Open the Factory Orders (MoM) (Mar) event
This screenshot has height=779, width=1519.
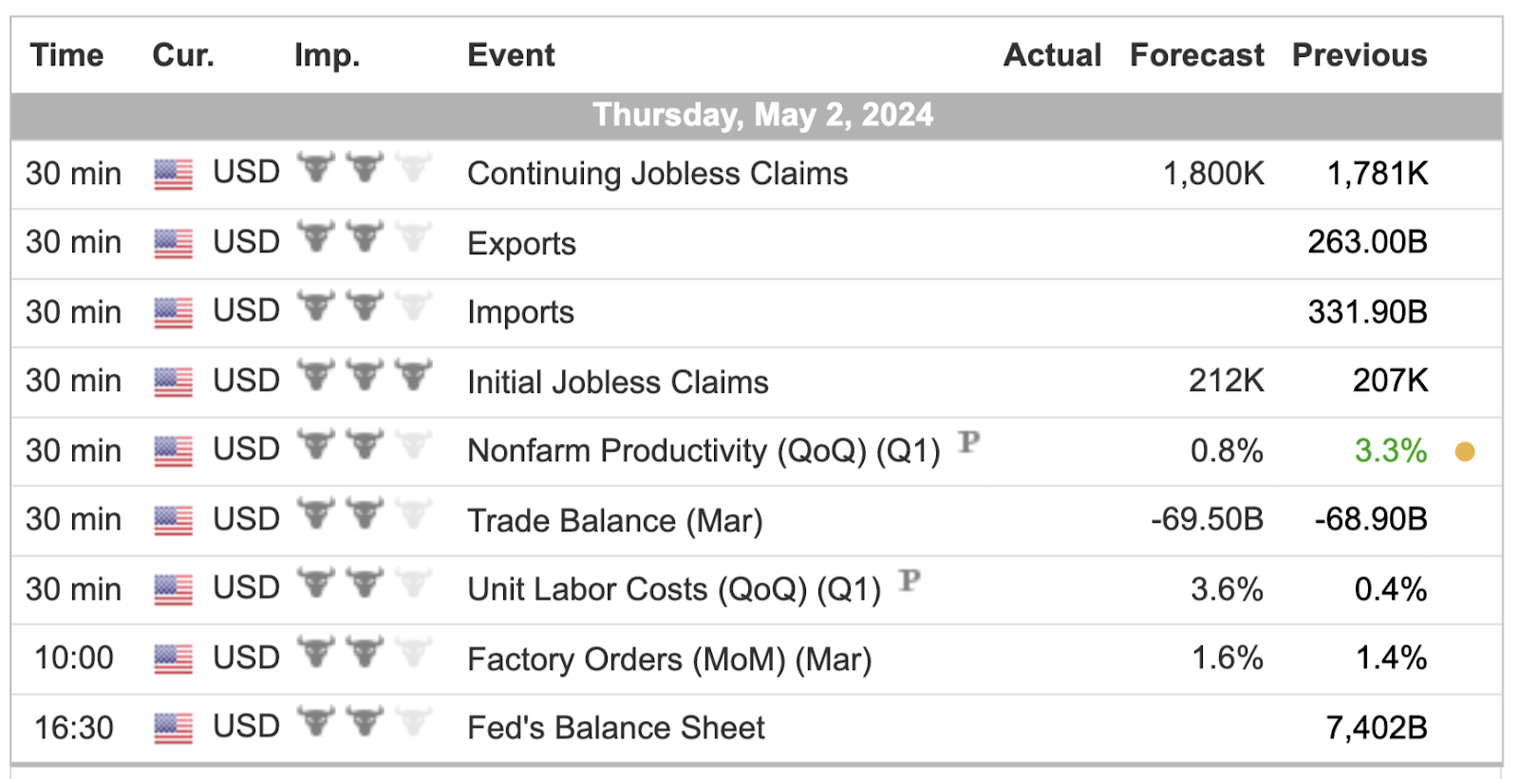coord(669,658)
